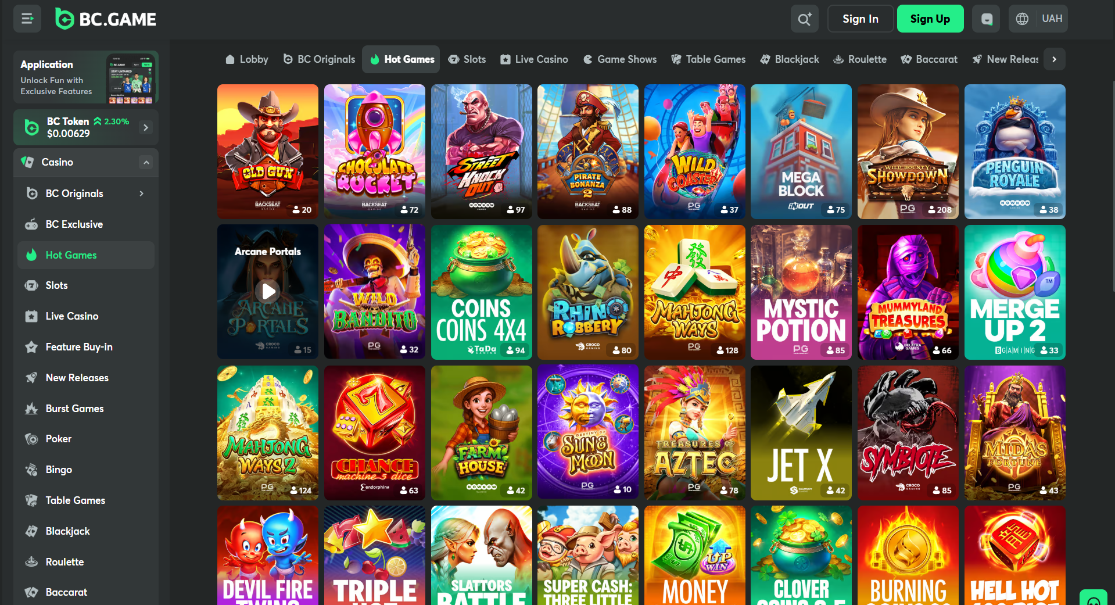Click the Casino cards icon in sidebar
This screenshot has height=605, width=1115.
pyautogui.click(x=27, y=162)
